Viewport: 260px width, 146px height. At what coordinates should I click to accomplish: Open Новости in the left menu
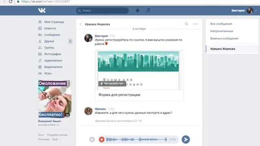50,28
